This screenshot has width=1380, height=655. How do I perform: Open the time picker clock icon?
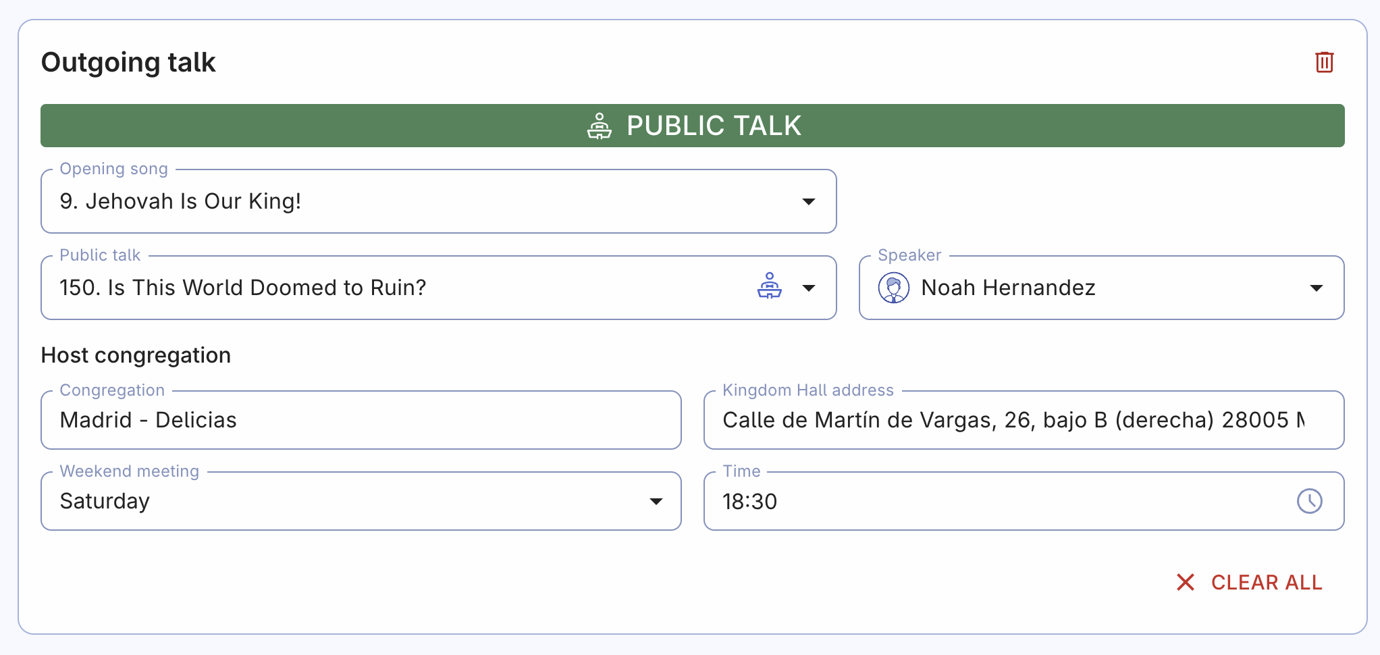point(1309,501)
